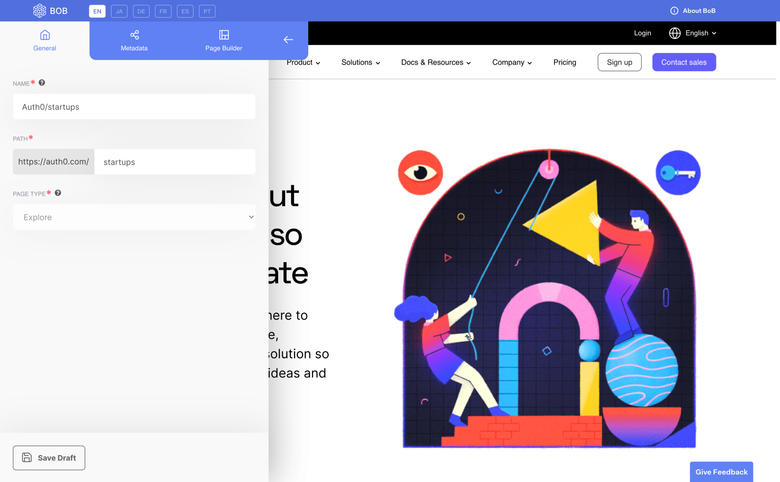Click the blue key illustration icon
Screen dimensions: 780x482
point(678,173)
